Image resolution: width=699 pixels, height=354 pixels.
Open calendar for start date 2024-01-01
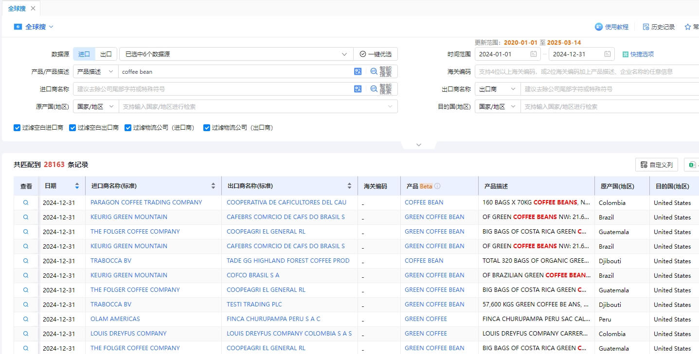[x=534, y=54]
